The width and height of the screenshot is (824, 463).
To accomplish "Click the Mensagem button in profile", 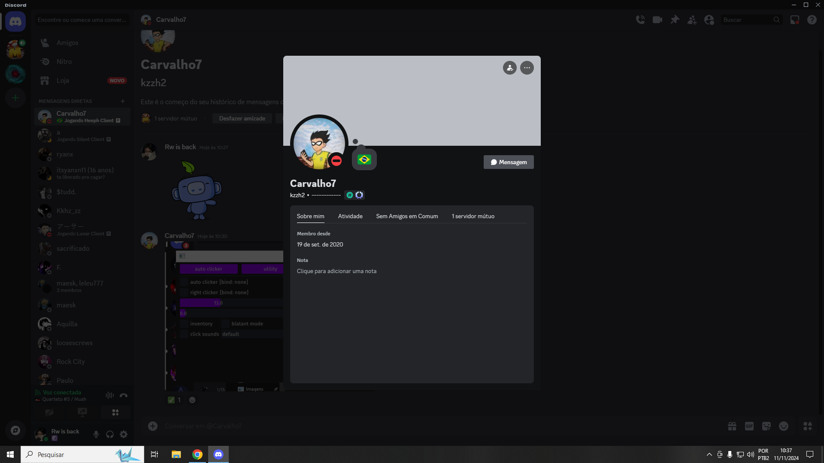I will [x=509, y=162].
